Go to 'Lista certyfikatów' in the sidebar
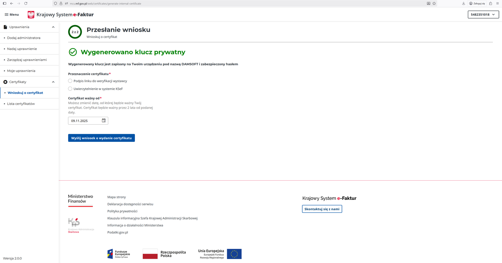Image resolution: width=502 pixels, height=263 pixels. [x=21, y=104]
